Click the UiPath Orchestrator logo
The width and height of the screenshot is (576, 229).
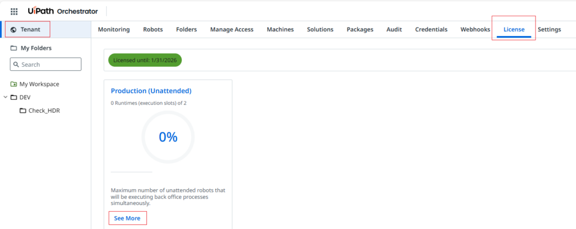tap(62, 11)
